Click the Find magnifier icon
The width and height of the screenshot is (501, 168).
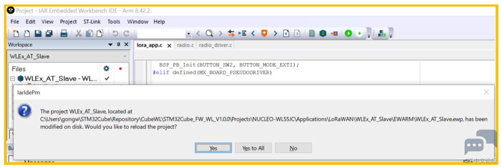209,33
